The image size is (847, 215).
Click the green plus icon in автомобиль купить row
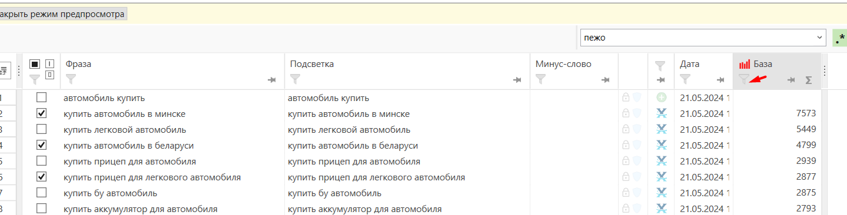661,98
